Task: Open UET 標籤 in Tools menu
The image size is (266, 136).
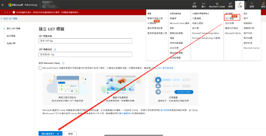Action: (229, 18)
